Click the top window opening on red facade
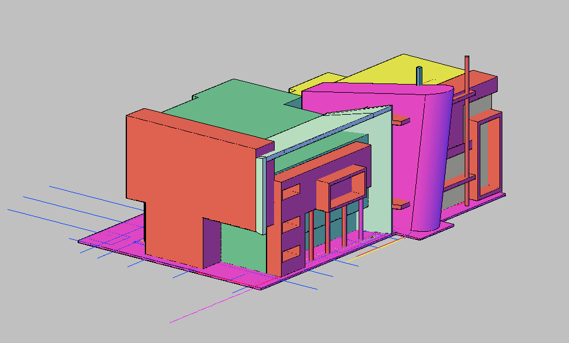 [x=291, y=192]
